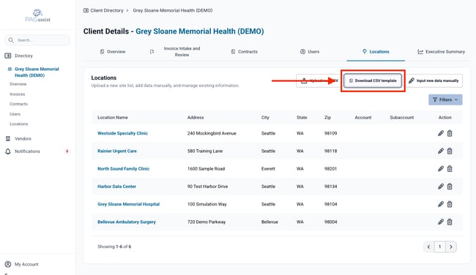
Task: Focus the sidebar Search field
Action: (x=37, y=40)
